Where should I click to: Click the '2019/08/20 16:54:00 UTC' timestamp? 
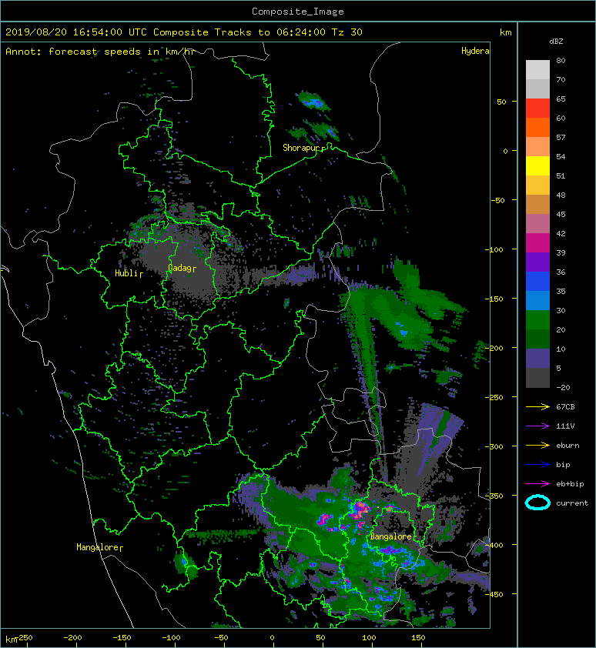coord(76,32)
